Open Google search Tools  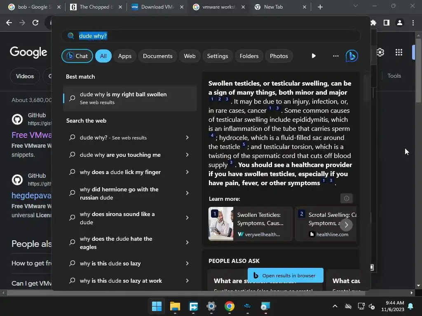click(394, 76)
